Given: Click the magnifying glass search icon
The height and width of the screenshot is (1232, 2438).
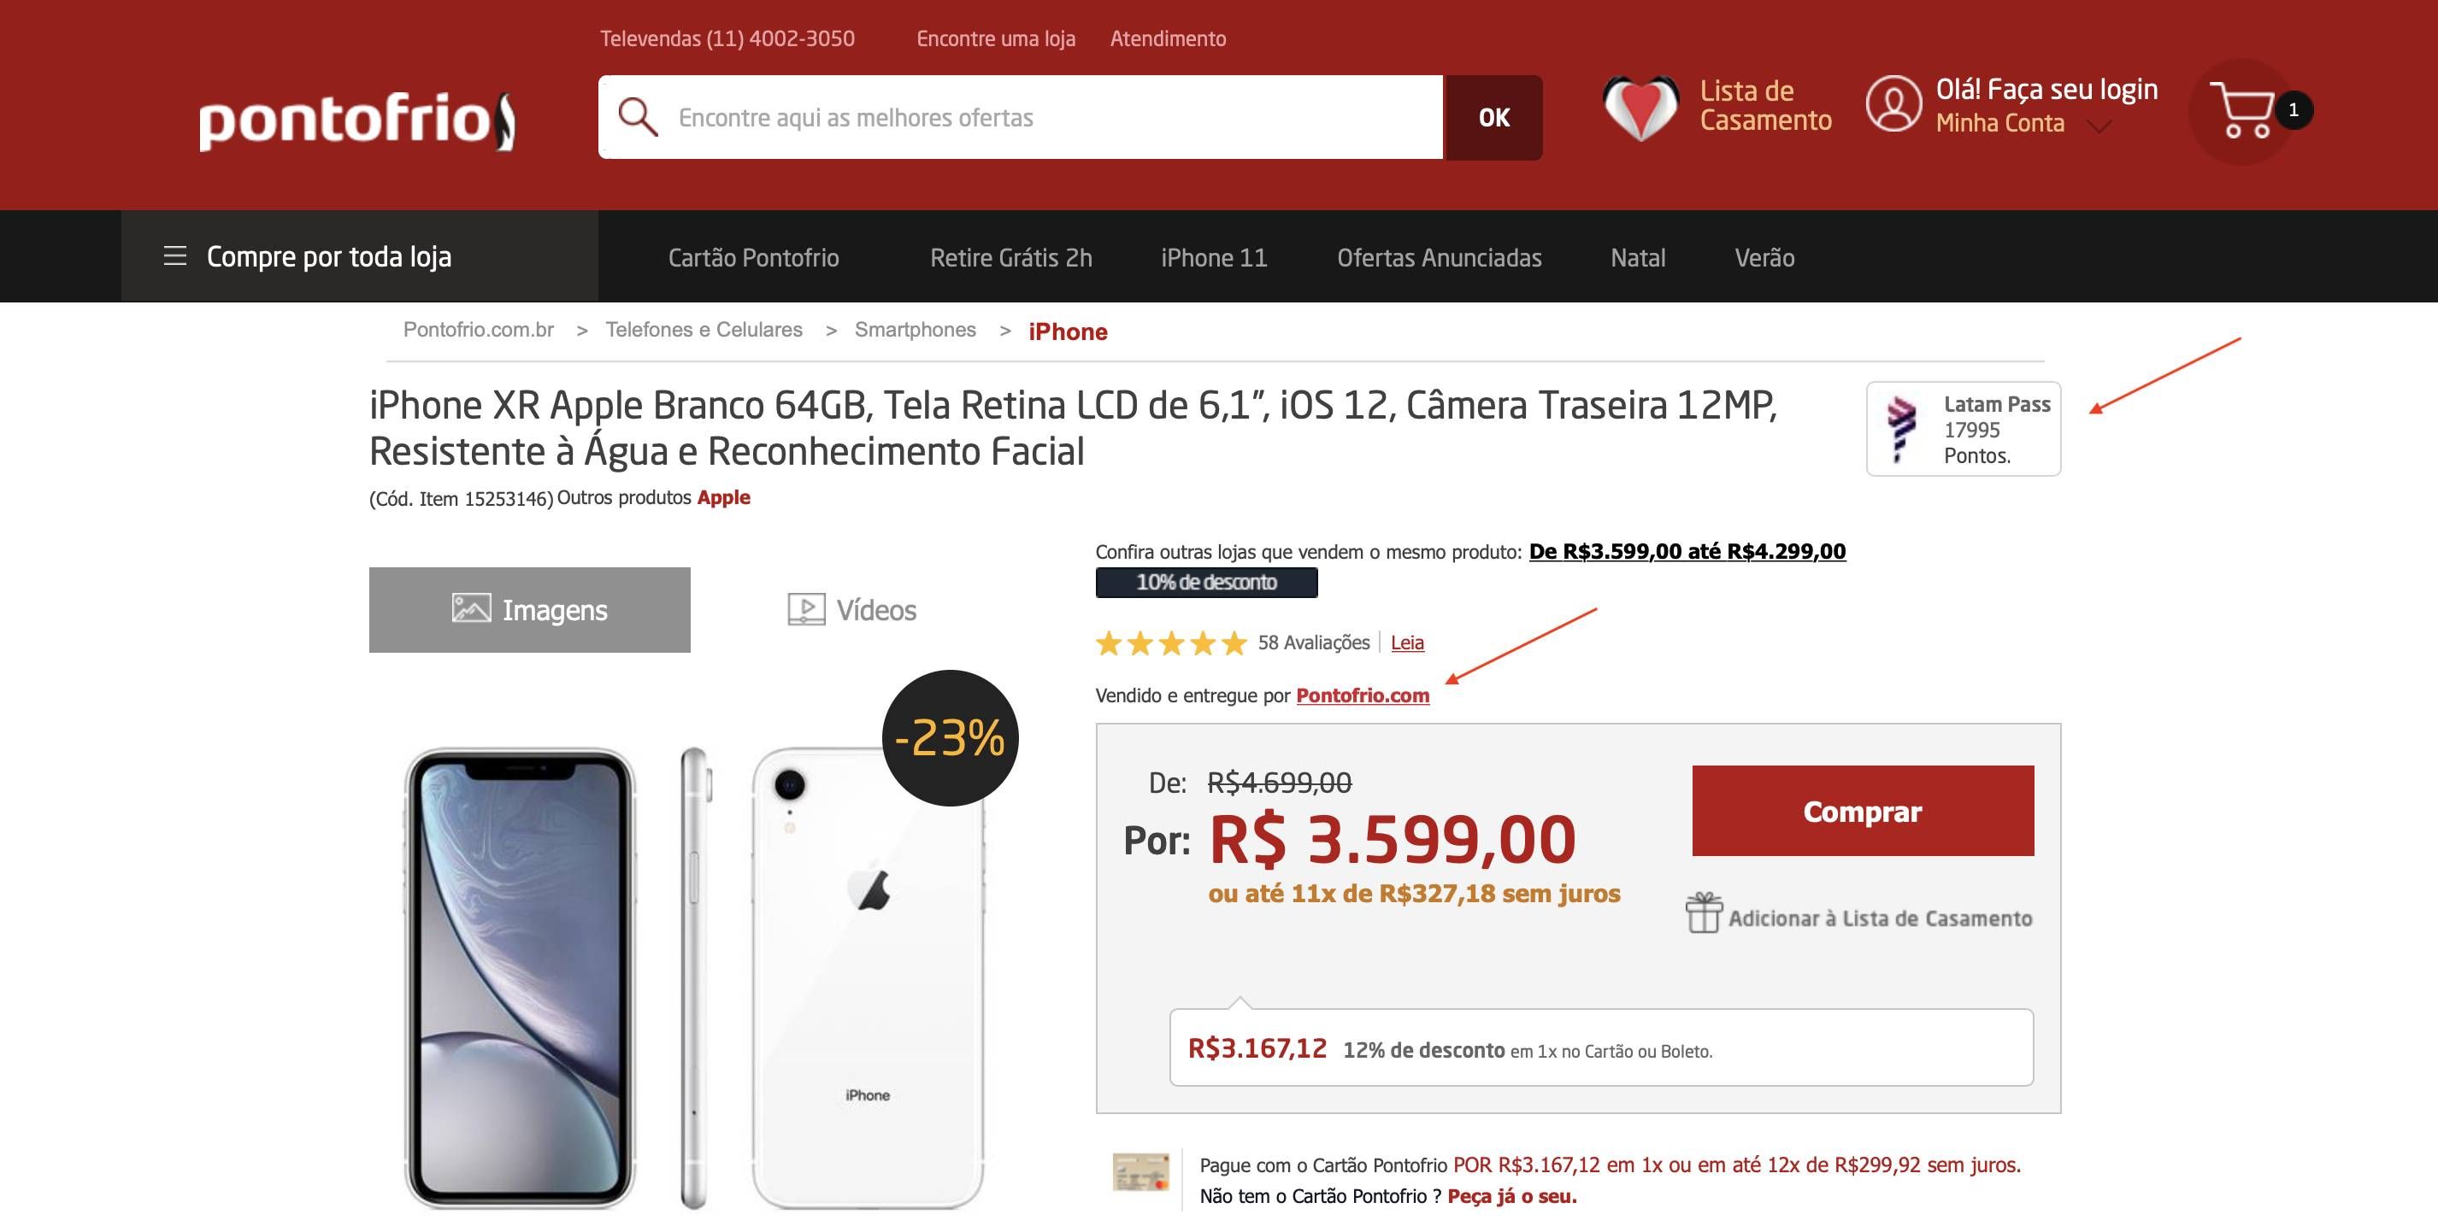Looking at the screenshot, I should pos(637,116).
